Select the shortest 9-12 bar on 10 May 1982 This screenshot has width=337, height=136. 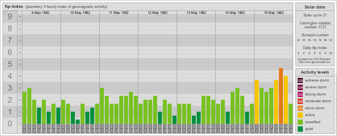[x=78, y=122]
